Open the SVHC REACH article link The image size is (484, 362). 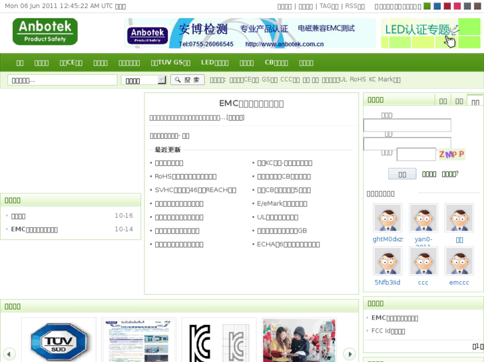tap(195, 190)
